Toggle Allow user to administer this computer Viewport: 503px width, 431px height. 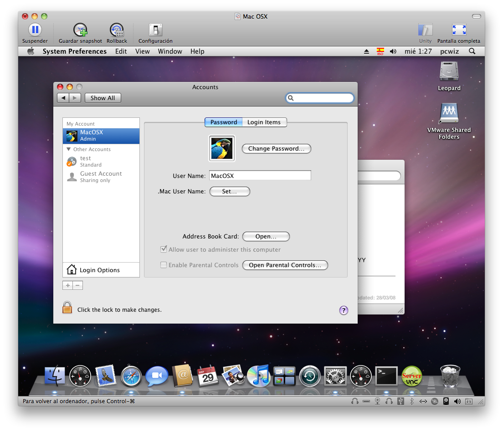coord(164,249)
